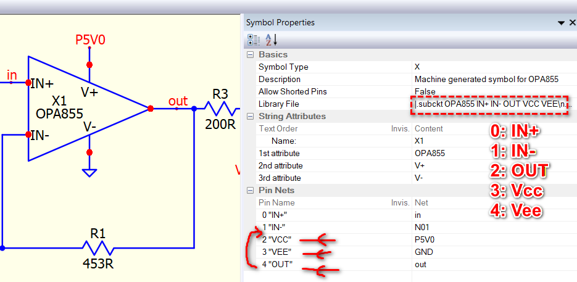This screenshot has height=282, width=577.
Task: Click the red 'out' net label
Action: coord(178,101)
